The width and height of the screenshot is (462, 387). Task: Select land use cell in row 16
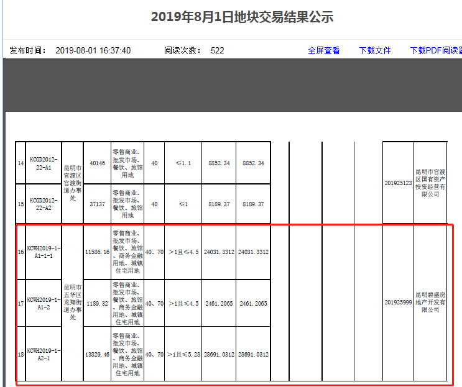(127, 252)
